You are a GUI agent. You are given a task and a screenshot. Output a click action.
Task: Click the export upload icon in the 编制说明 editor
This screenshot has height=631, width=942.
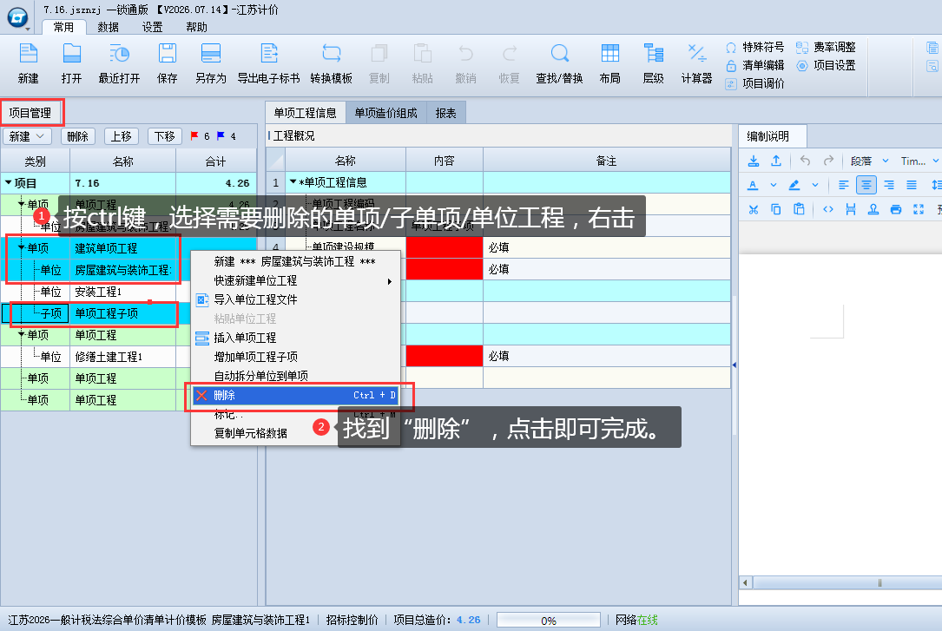point(776,161)
